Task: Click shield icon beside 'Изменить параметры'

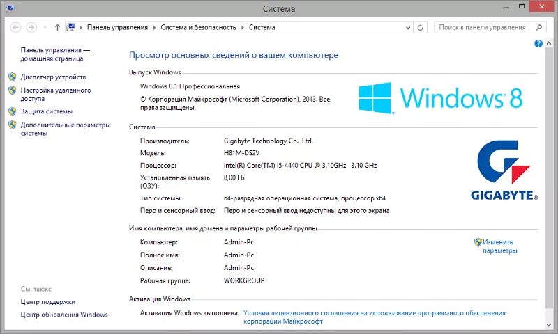Action: [x=478, y=242]
